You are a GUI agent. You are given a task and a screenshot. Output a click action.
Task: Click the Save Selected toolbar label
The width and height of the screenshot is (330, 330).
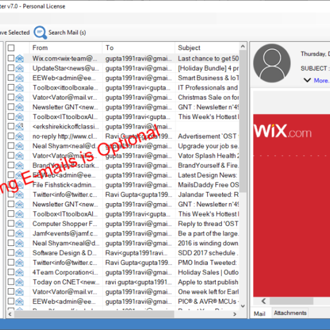(14, 32)
